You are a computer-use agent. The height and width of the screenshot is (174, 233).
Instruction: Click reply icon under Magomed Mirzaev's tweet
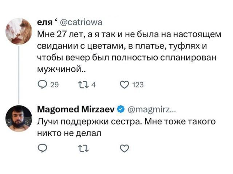pos(42,148)
